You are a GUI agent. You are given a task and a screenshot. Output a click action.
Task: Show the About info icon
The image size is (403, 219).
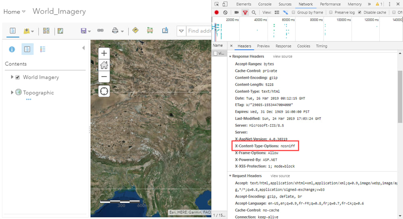coord(12,49)
